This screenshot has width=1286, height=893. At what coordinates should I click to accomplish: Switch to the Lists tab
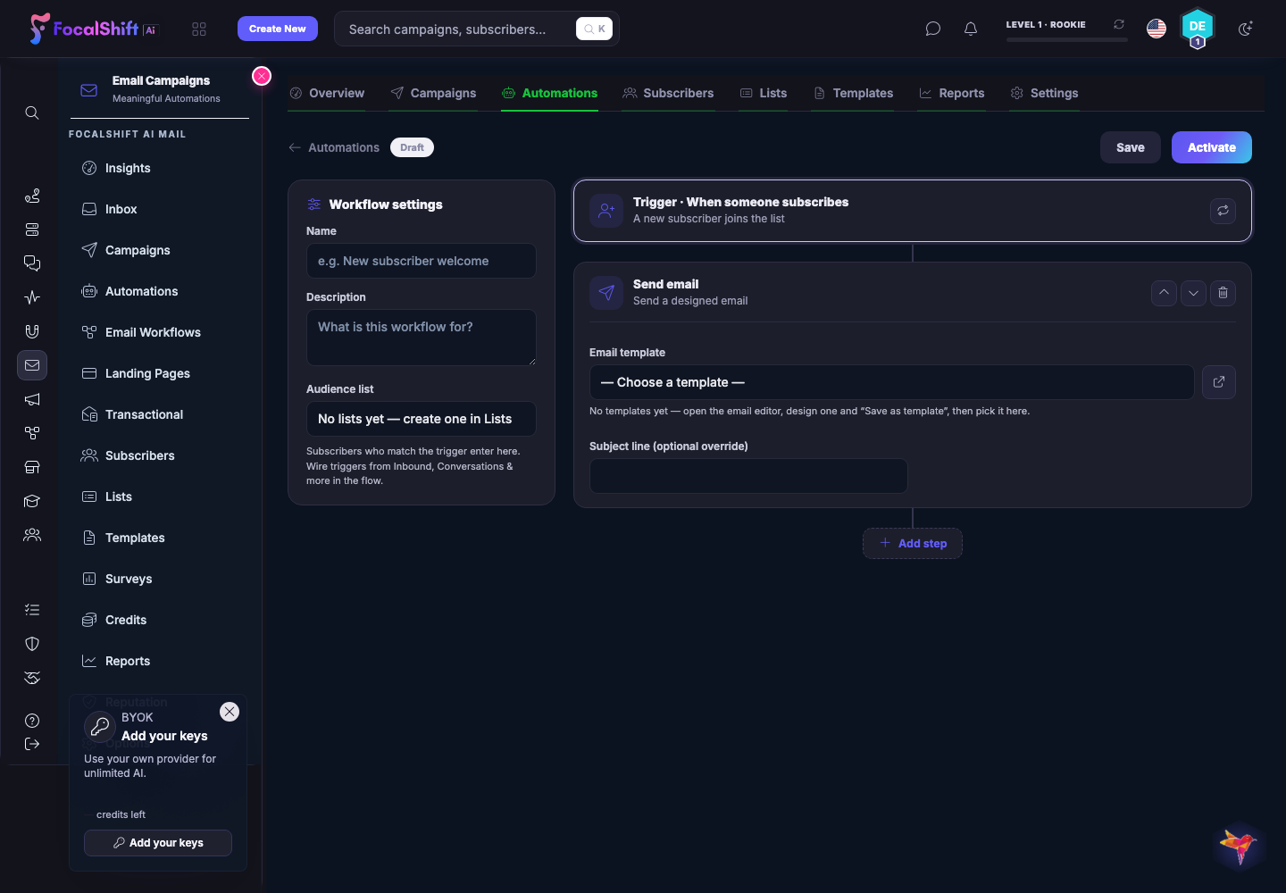click(764, 93)
